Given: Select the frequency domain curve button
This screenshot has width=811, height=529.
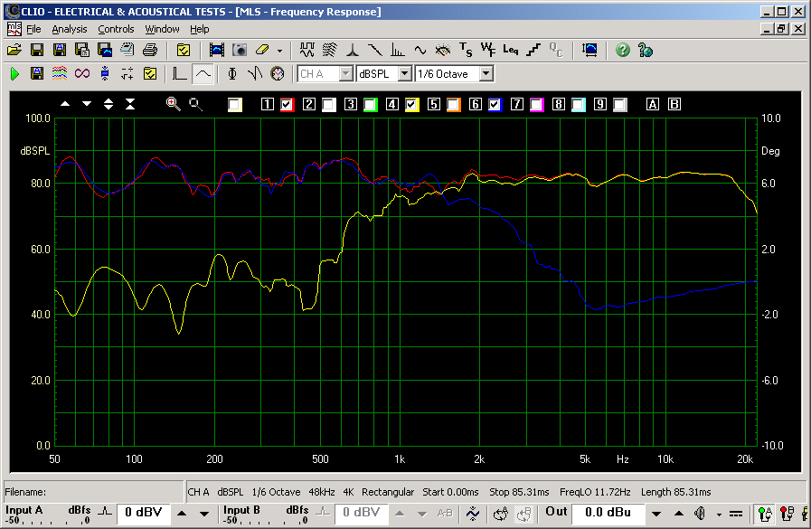Looking at the screenshot, I should 203,73.
